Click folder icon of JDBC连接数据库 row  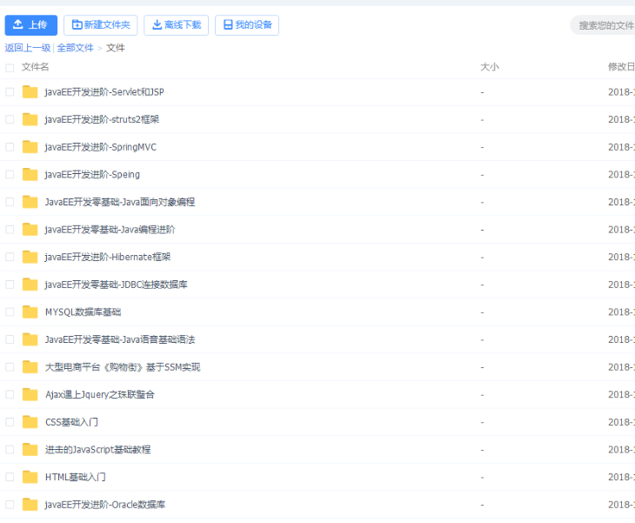coord(30,285)
